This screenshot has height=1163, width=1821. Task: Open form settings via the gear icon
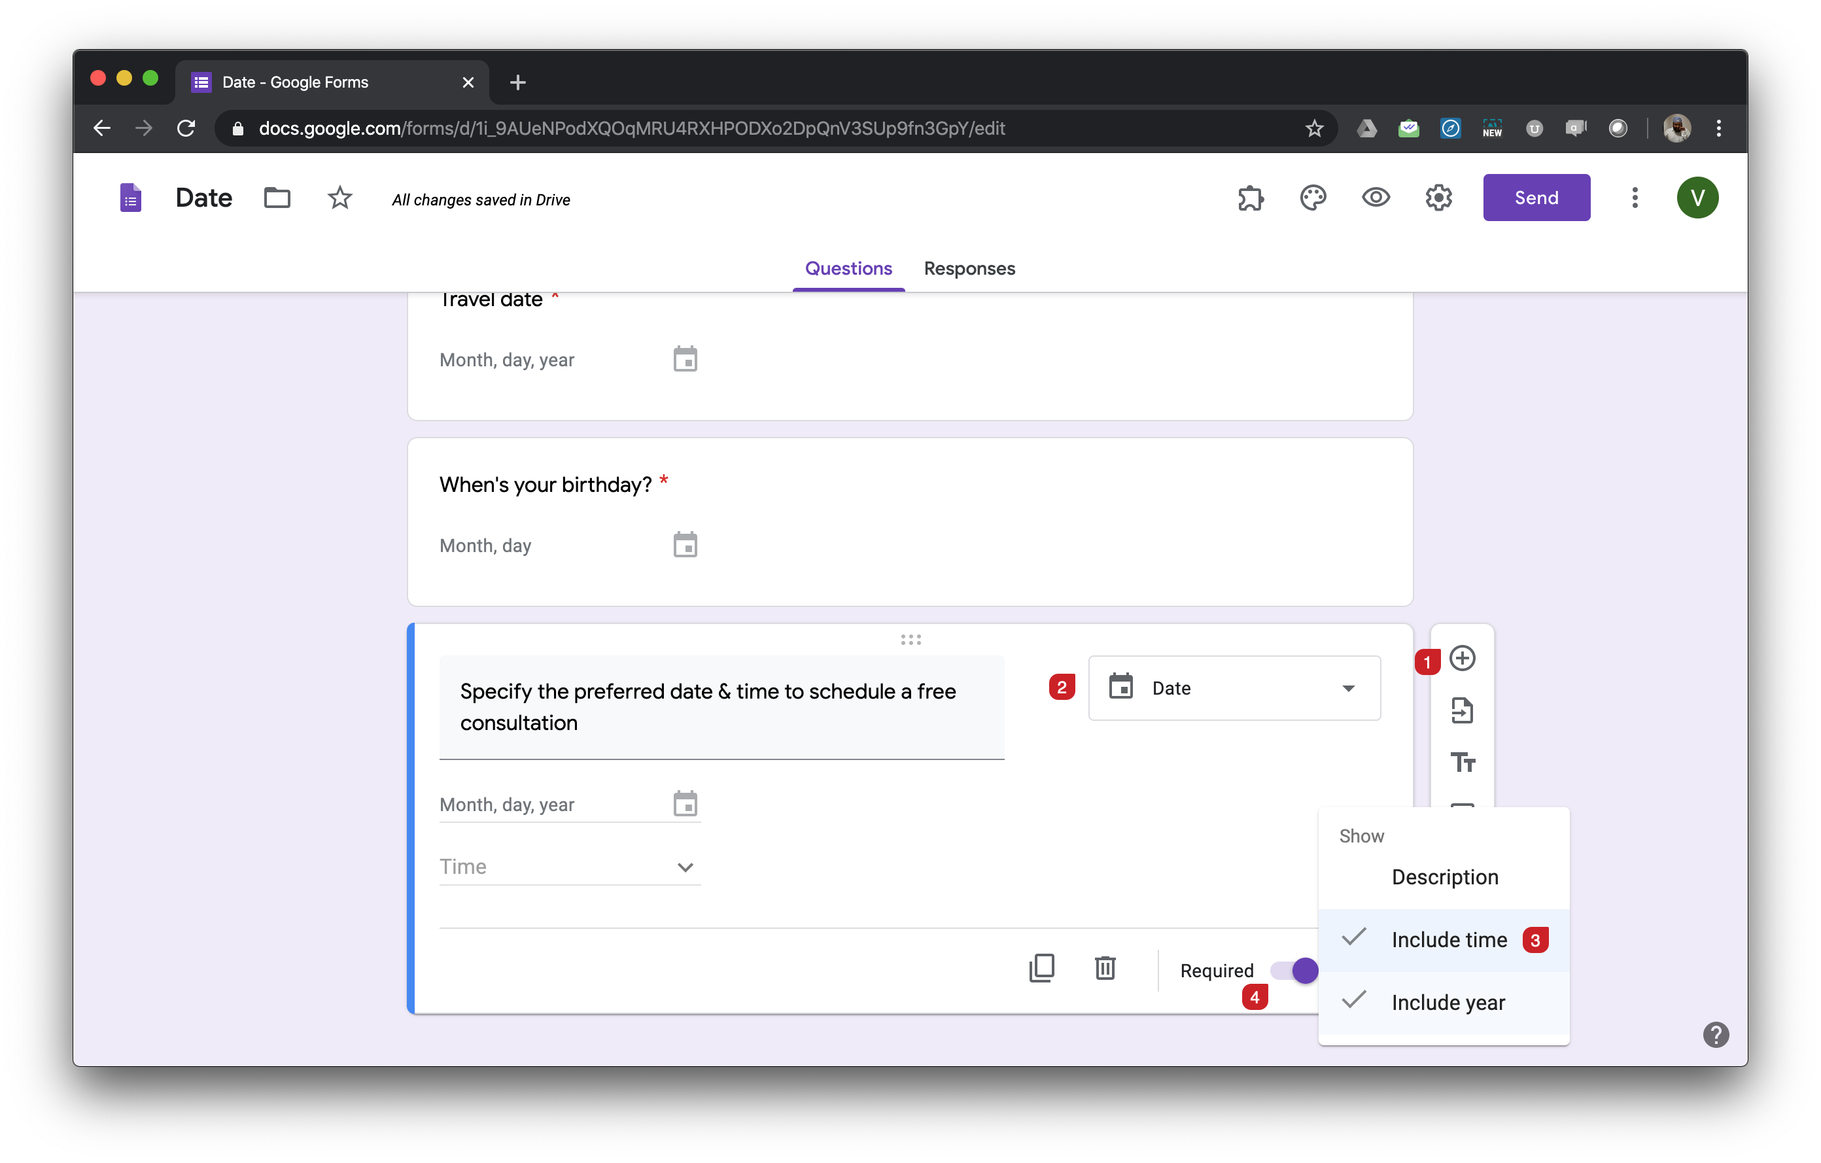pos(1438,198)
